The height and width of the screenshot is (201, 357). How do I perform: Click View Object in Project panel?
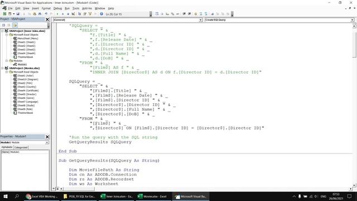click(x=9, y=25)
